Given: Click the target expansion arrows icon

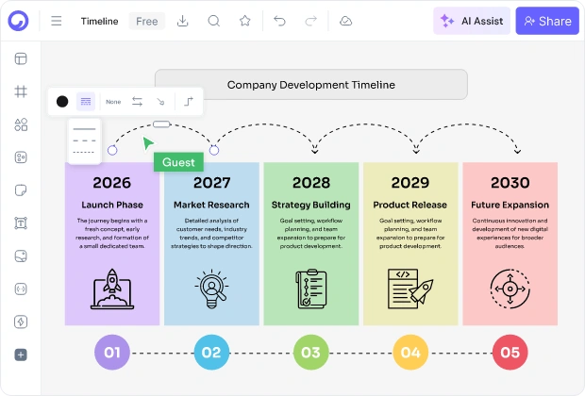Looking at the screenshot, I should click(x=510, y=289).
